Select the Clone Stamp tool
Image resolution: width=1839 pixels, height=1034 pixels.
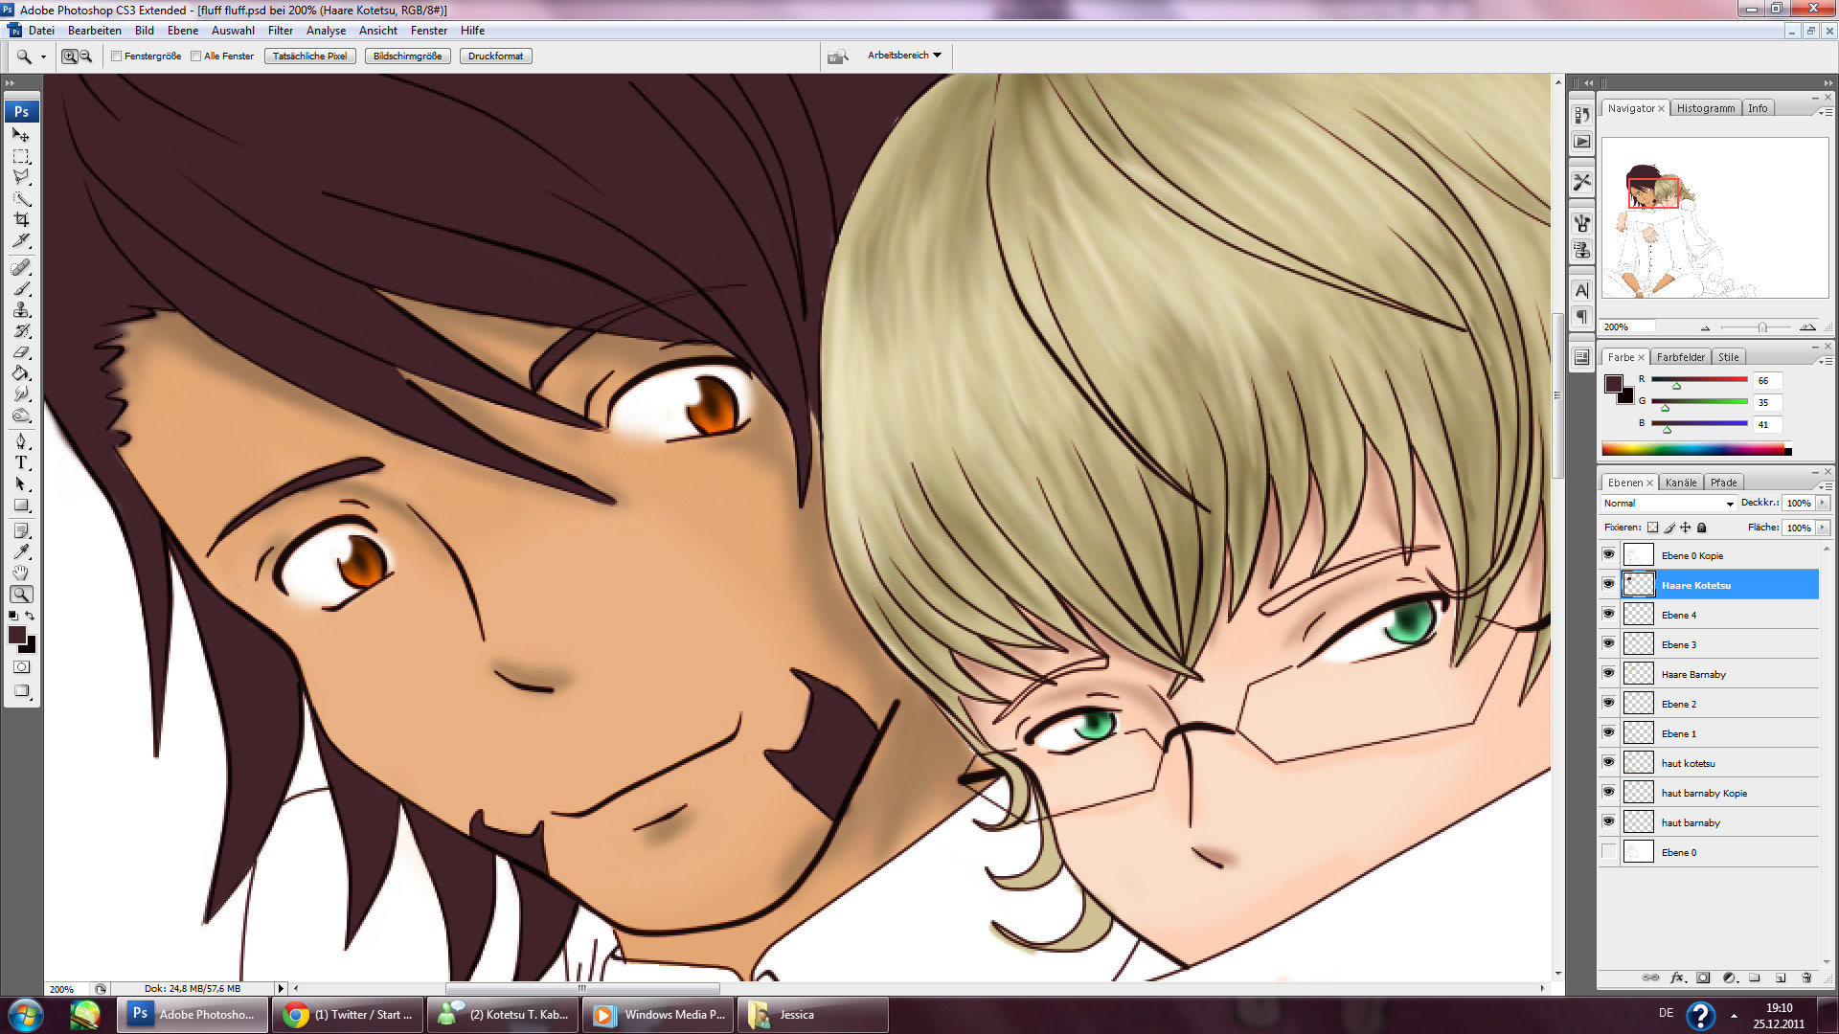[x=21, y=309]
